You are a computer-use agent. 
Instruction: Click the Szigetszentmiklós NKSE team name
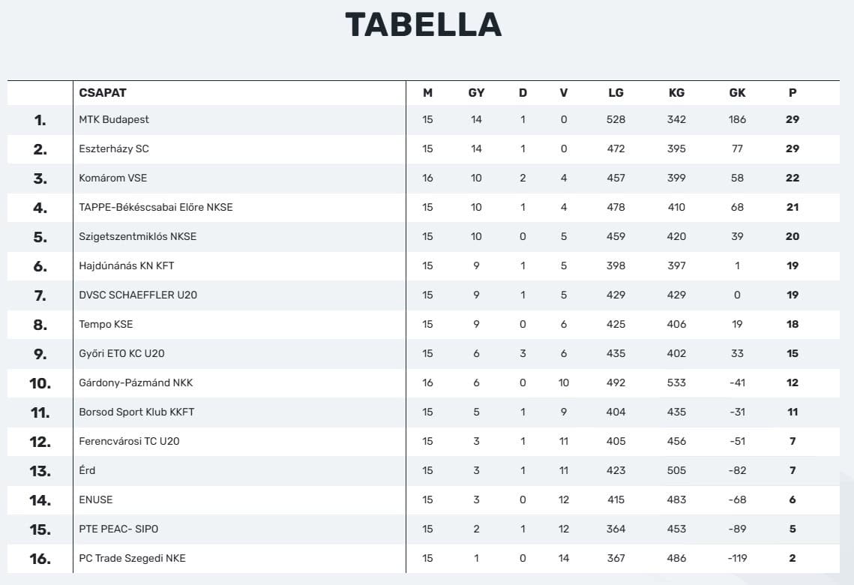tap(138, 236)
